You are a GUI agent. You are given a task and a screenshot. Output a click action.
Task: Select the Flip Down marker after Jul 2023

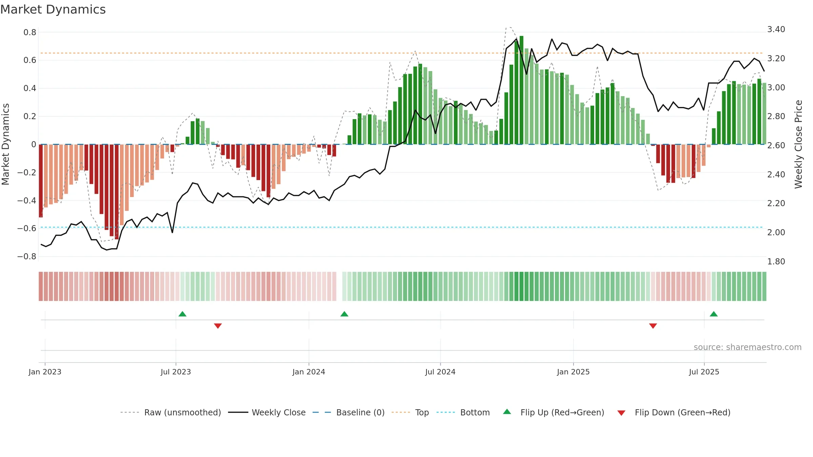point(218,326)
